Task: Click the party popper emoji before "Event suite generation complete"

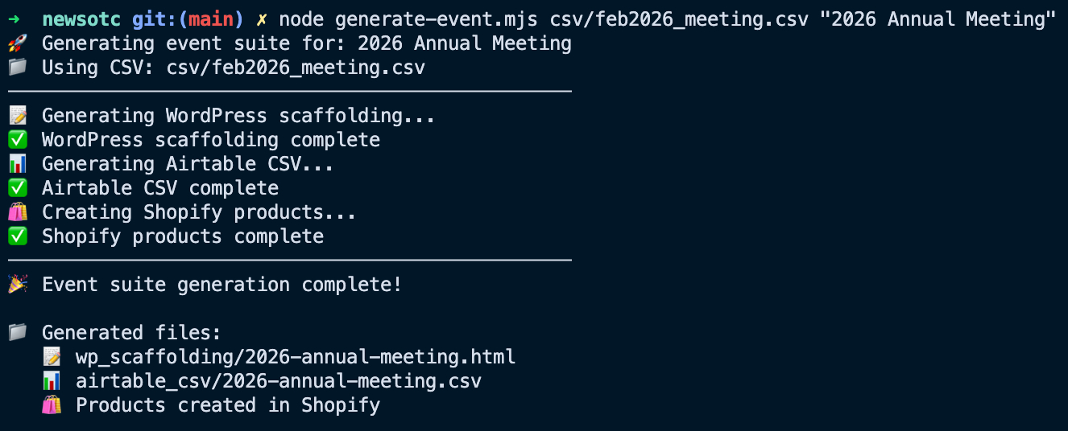Action: click(17, 285)
